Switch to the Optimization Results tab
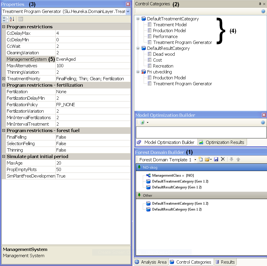 (222, 142)
